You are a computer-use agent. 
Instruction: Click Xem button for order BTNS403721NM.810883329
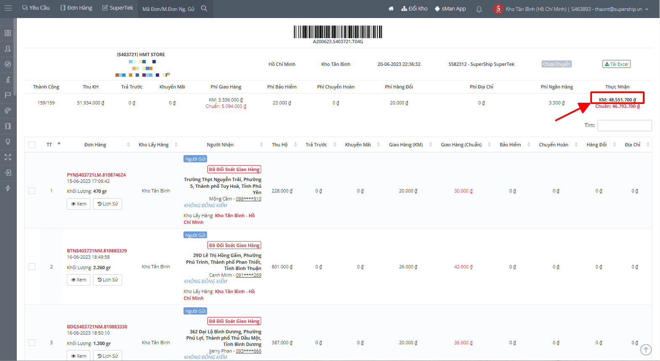click(79, 280)
